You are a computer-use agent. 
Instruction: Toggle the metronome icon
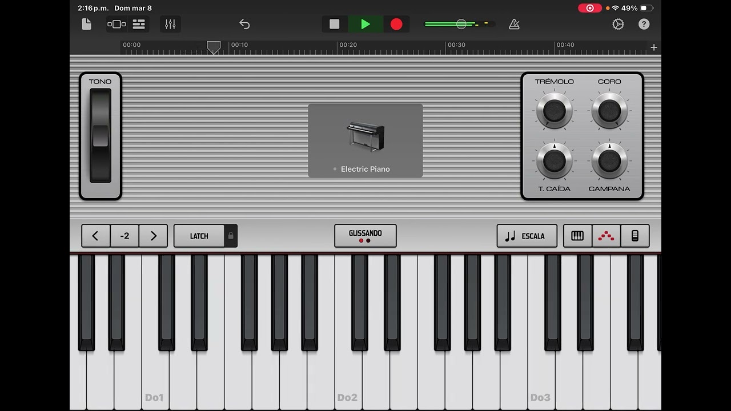(x=514, y=24)
